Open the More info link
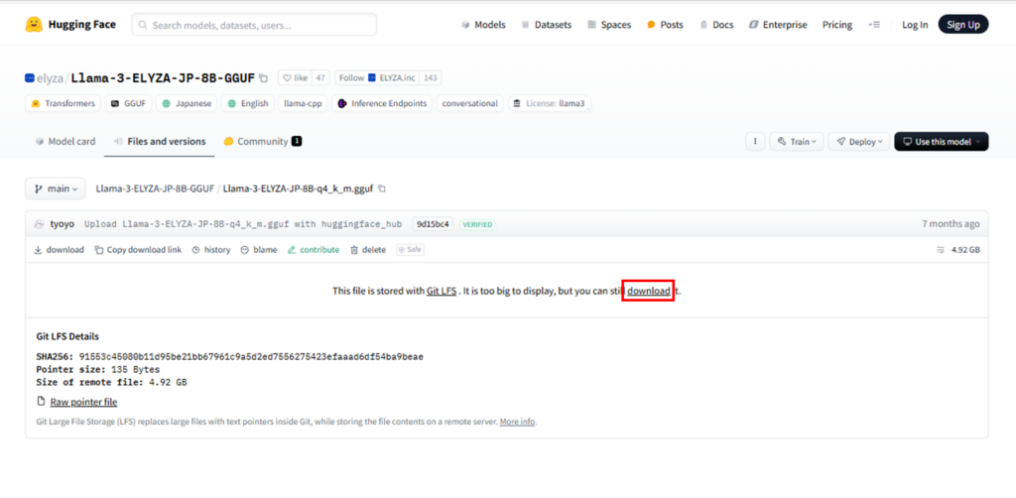 point(517,422)
